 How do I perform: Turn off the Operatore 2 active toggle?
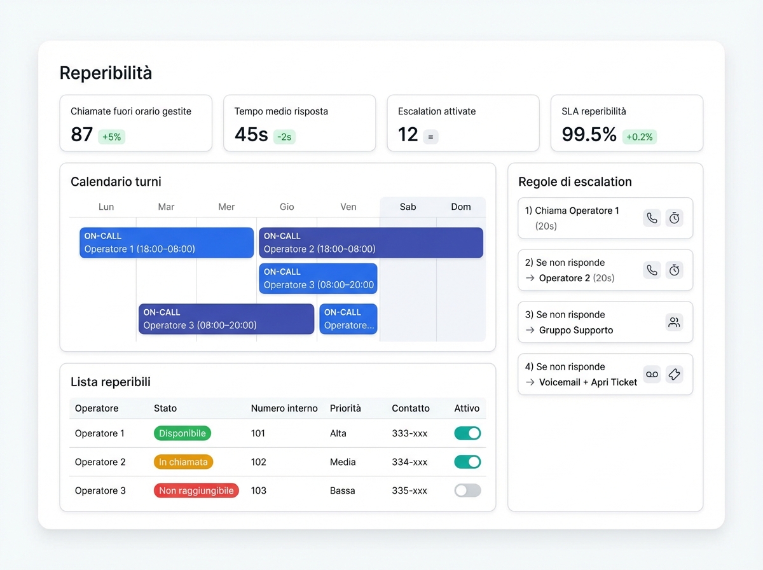(467, 462)
